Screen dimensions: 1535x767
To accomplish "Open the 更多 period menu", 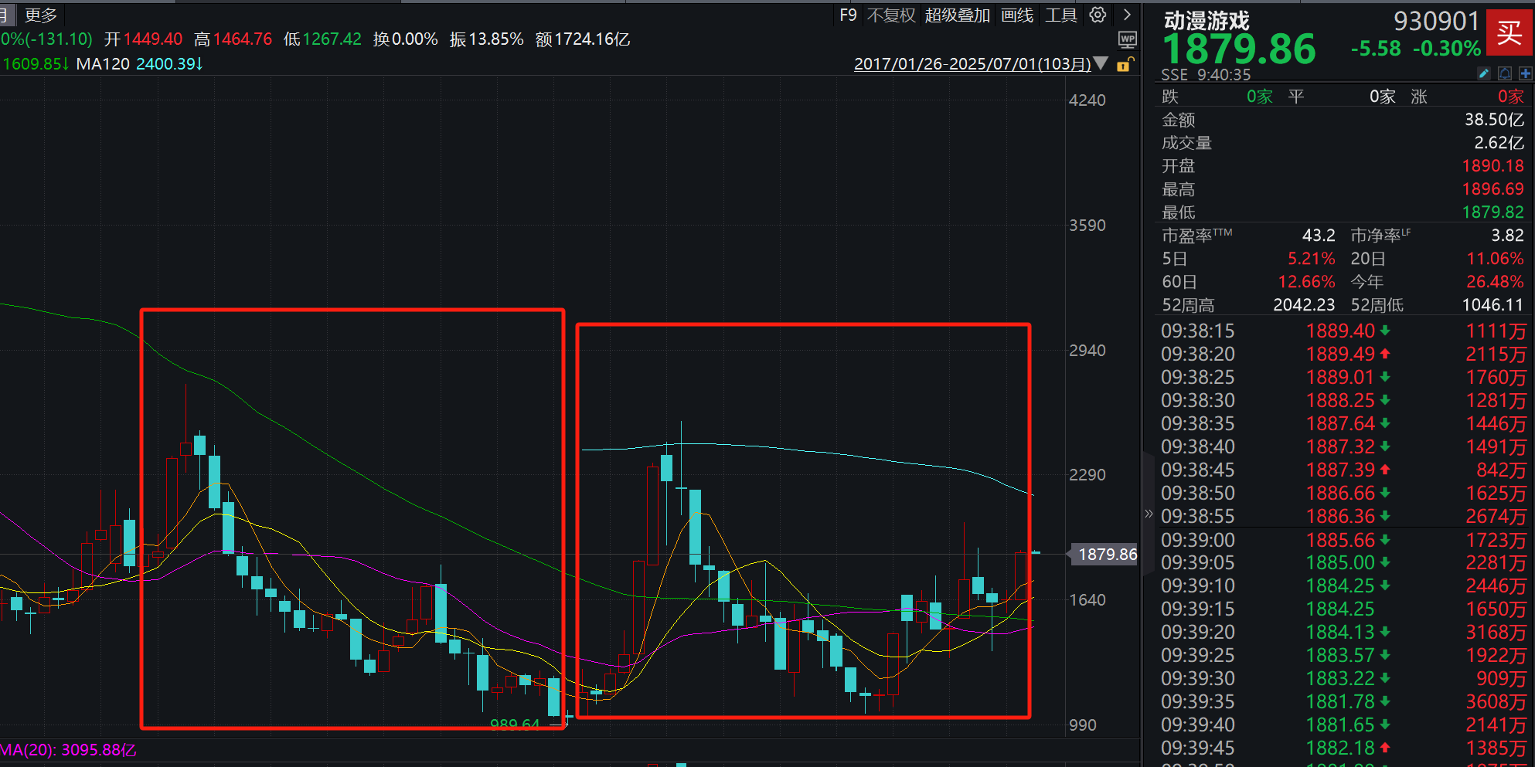I will [40, 15].
